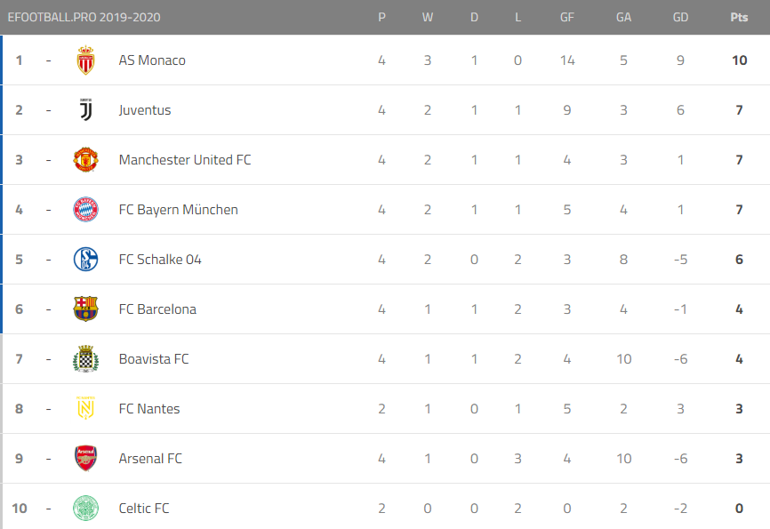This screenshot has height=529, width=770.
Task: Click the GF column header
Action: pos(566,17)
